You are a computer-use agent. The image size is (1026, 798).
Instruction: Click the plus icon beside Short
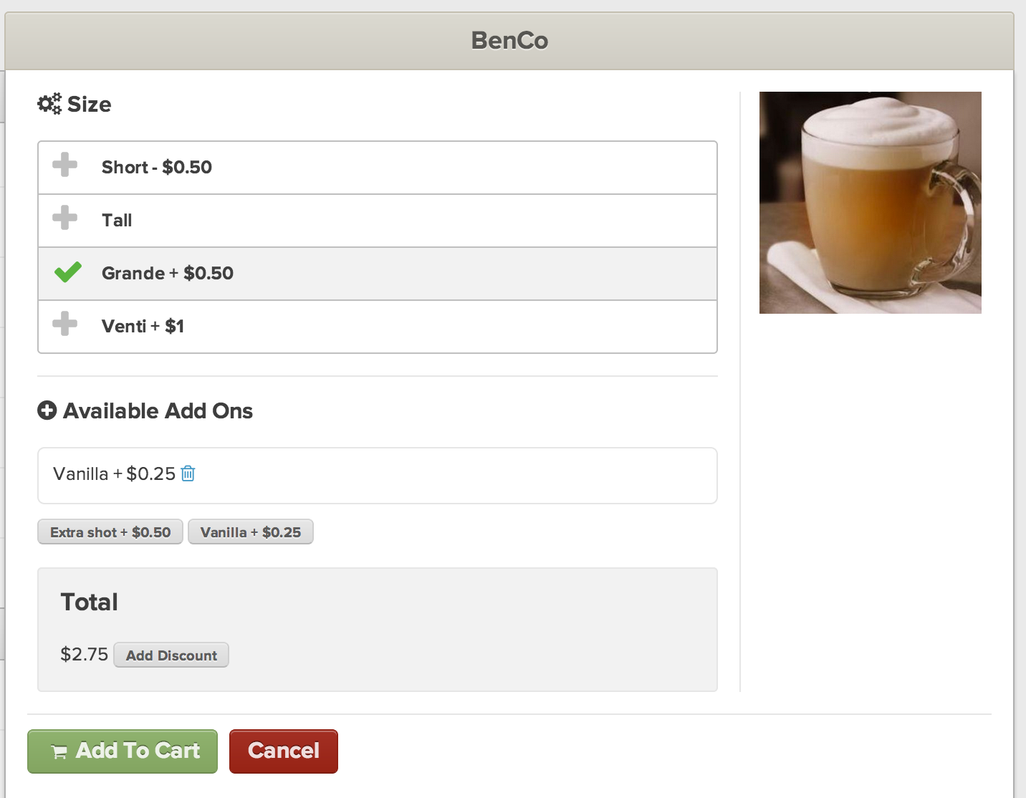[x=64, y=165]
